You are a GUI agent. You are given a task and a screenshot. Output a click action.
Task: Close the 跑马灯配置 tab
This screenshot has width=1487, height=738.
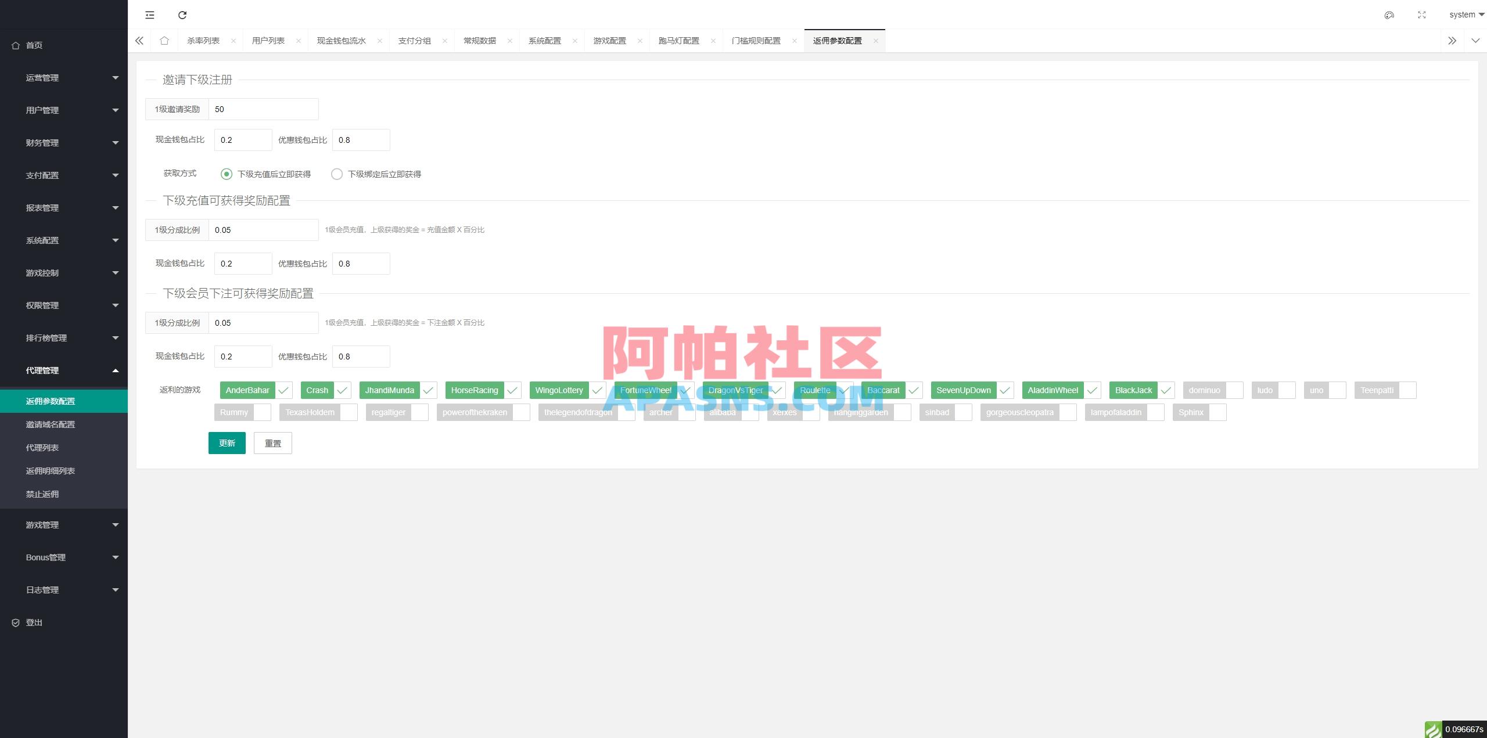(714, 40)
